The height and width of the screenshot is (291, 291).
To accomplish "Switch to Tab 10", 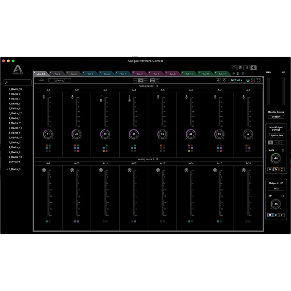I will pyautogui.click(x=189, y=74).
